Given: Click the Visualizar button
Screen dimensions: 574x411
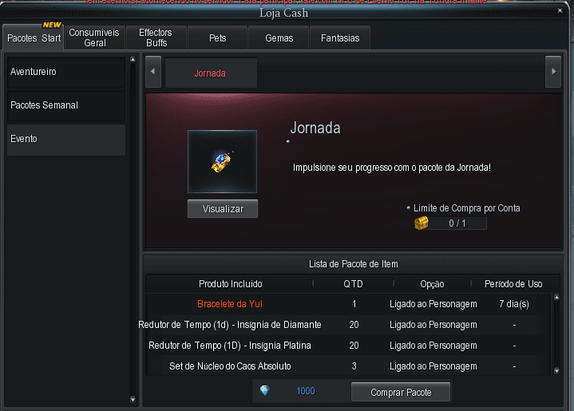Looking at the screenshot, I should coord(223,208).
